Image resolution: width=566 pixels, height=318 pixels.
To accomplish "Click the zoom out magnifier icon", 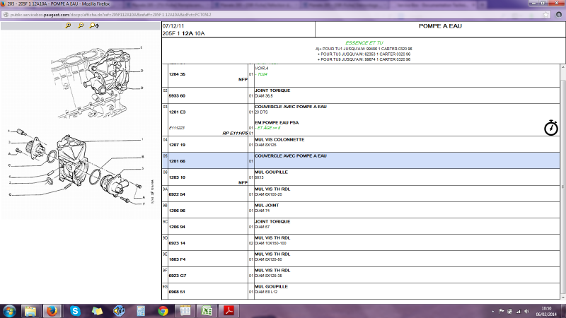I will click(81, 25).
